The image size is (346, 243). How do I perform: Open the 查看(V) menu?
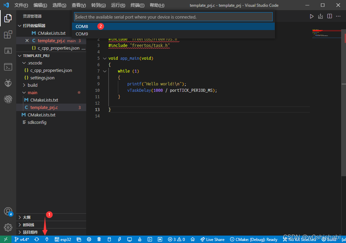78,5
